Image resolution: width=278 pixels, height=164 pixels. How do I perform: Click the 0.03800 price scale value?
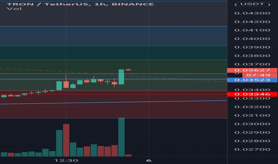click(252, 56)
